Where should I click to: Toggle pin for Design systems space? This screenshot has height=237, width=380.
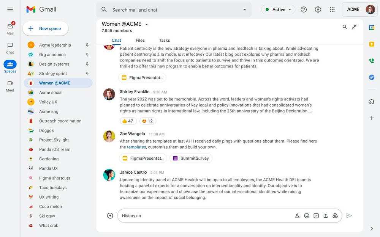(87, 64)
